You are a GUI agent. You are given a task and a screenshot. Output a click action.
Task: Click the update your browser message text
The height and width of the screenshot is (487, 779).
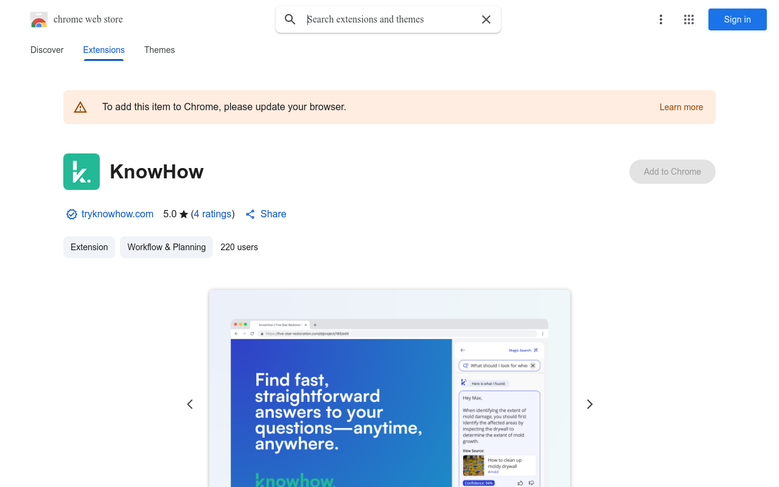pos(224,107)
